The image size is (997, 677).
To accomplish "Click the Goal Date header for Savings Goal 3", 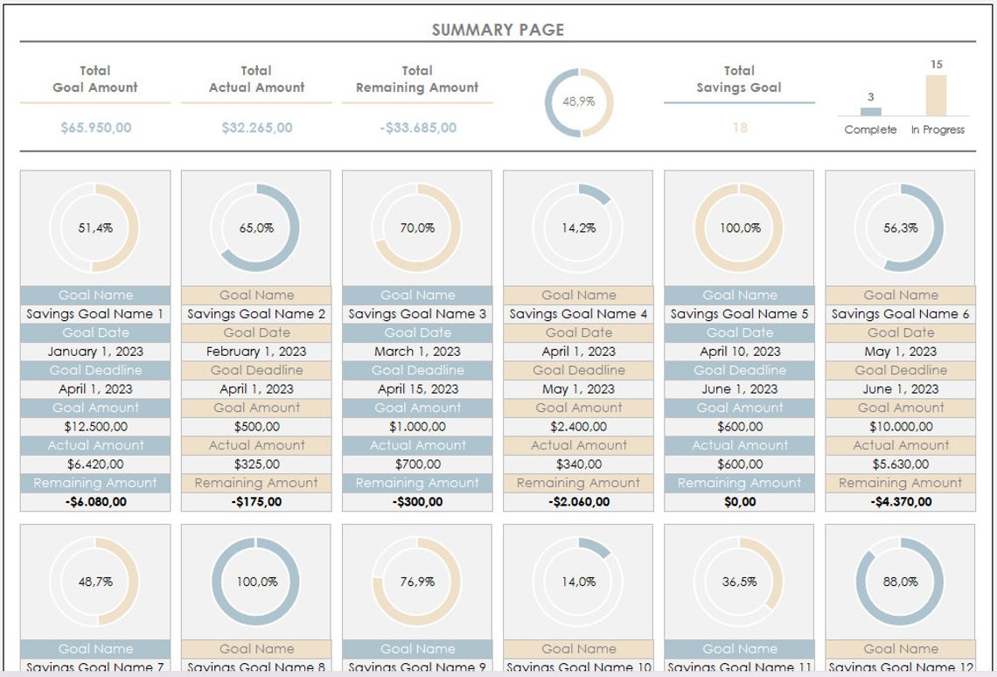I will click(x=417, y=332).
